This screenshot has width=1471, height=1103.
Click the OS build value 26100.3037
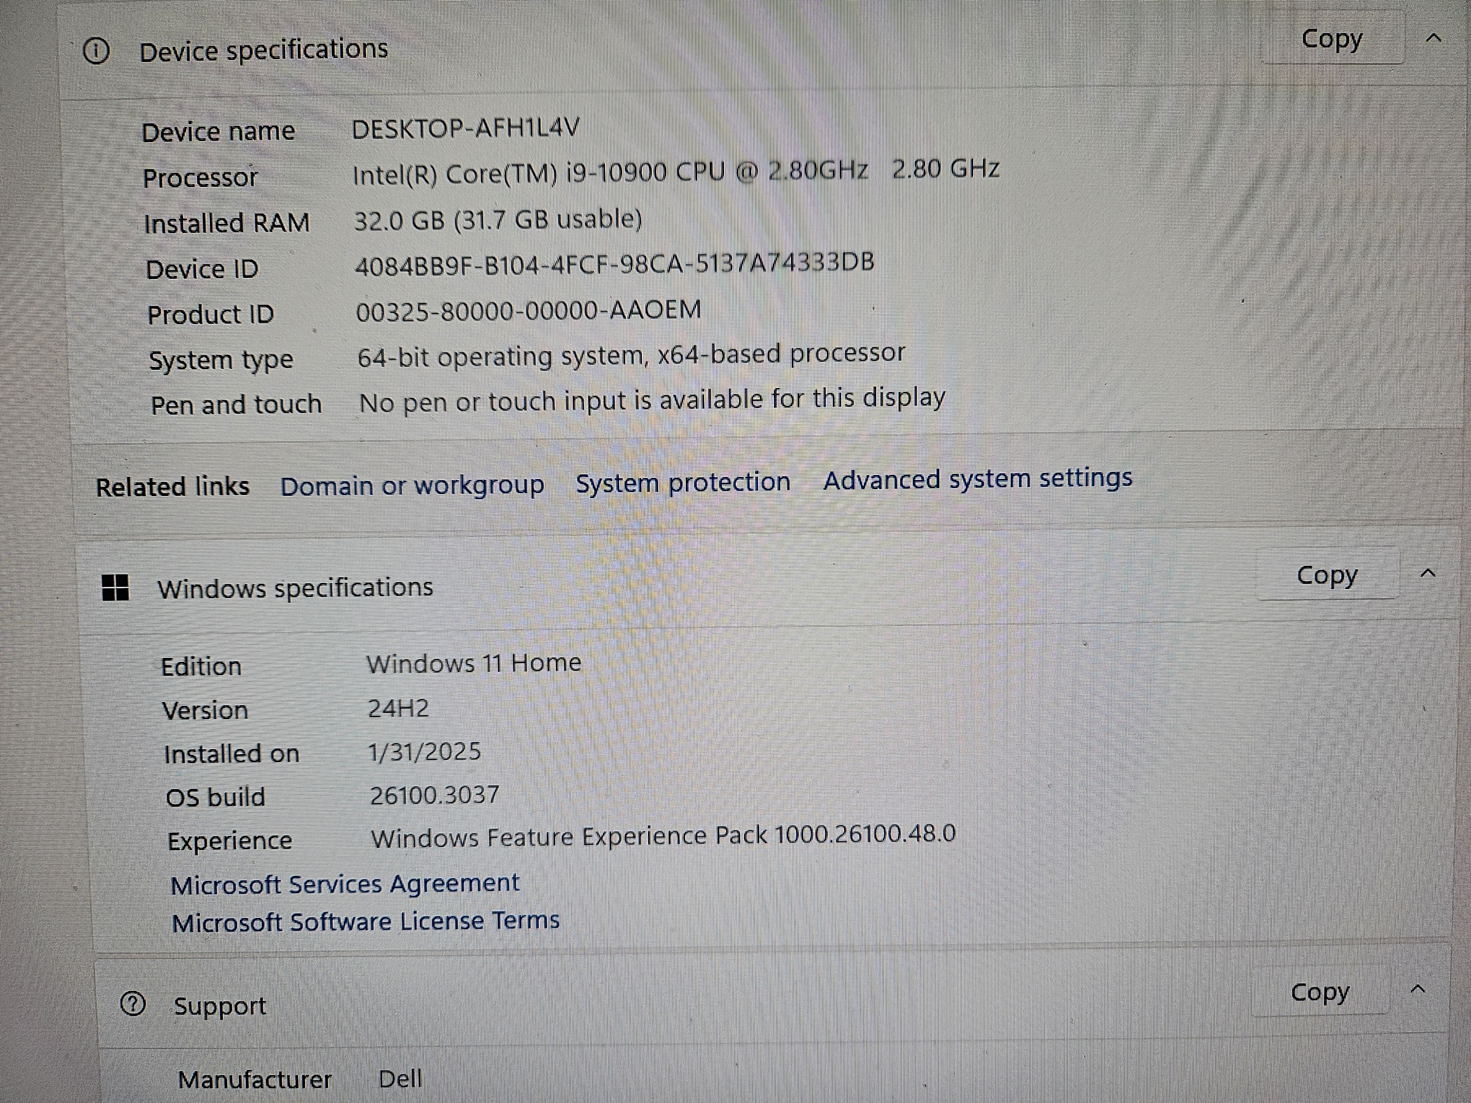(434, 795)
